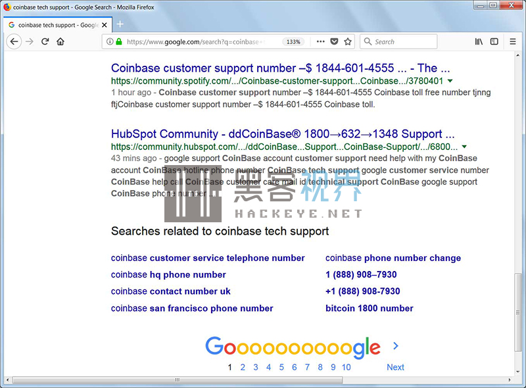Open the page actions three-dot menu
526x388 pixels.
(320, 41)
